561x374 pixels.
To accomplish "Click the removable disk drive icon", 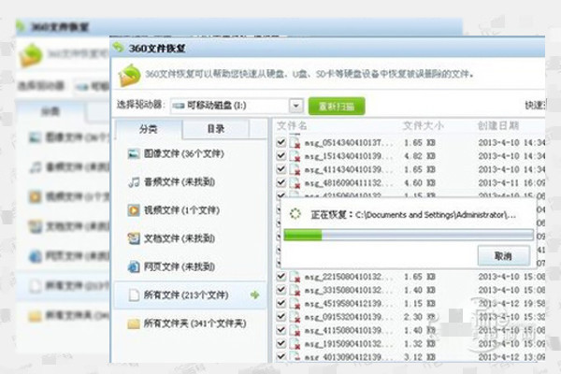I will coord(179,106).
